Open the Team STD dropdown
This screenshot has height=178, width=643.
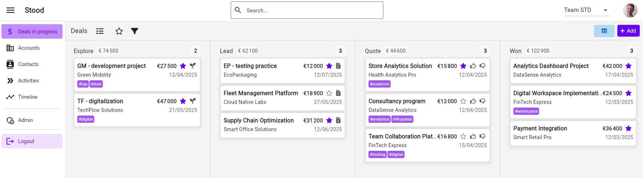(x=586, y=10)
